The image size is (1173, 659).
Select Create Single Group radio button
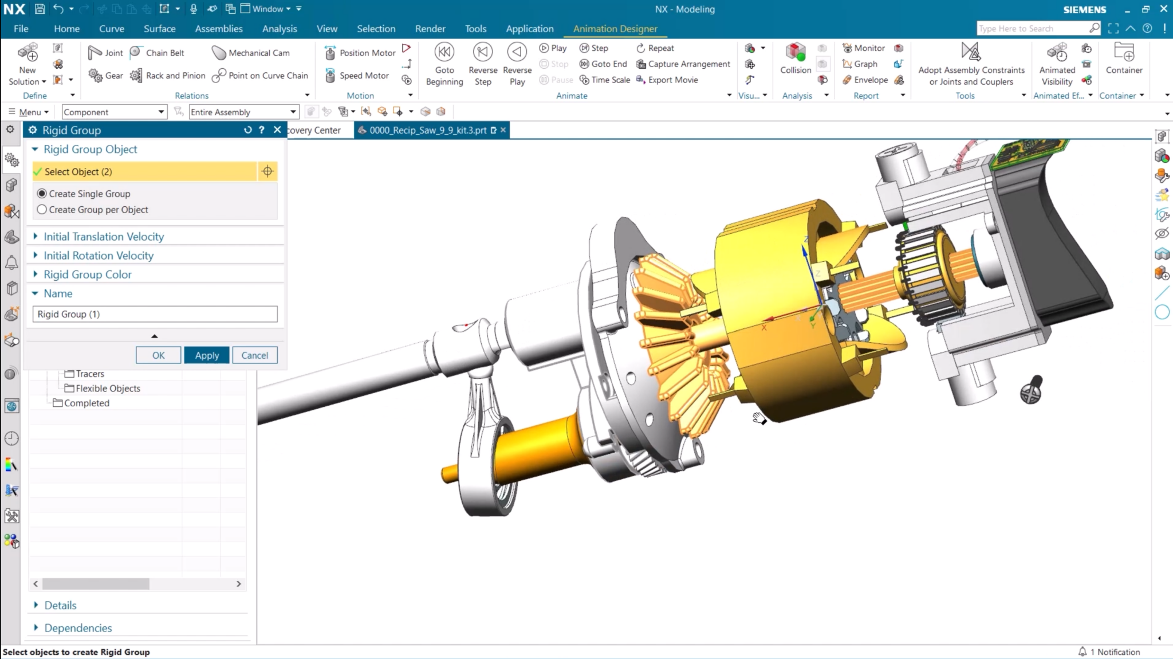[42, 194]
